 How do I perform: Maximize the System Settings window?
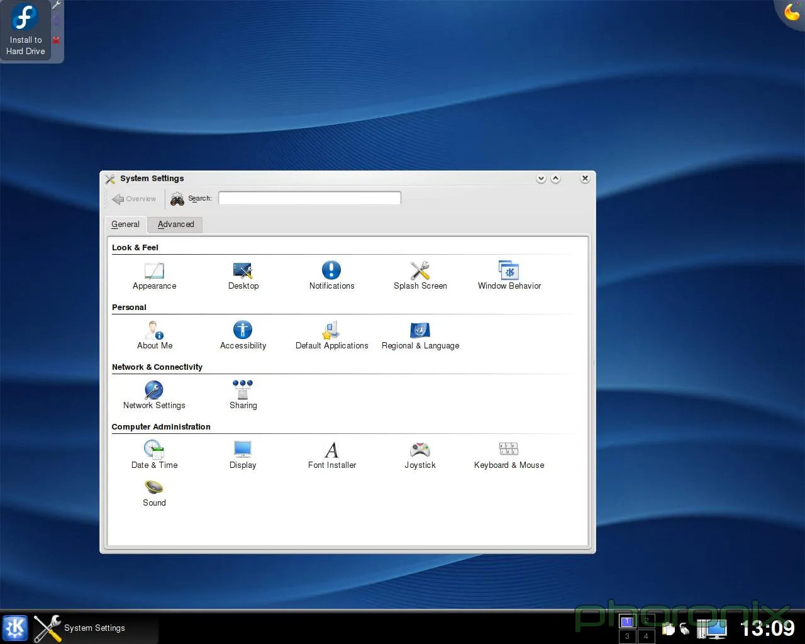click(556, 179)
